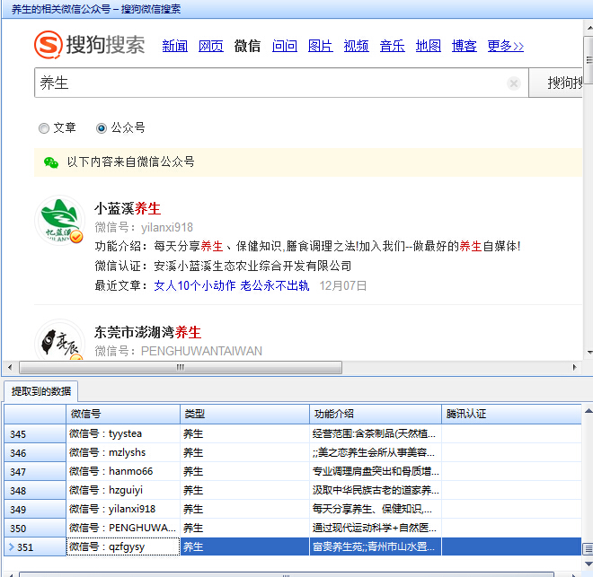Sort by the 类型 column header
The height and width of the screenshot is (577, 593).
point(244,414)
